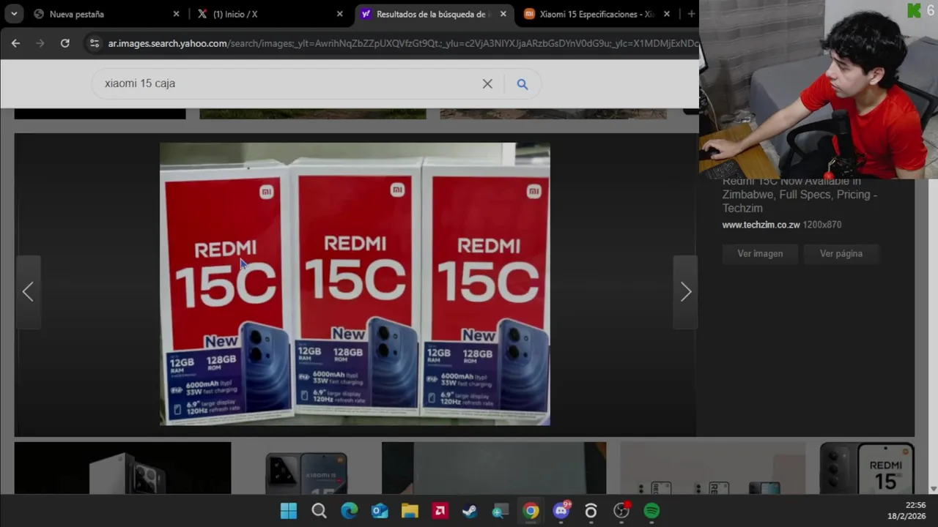Open Spotify from the taskbar
Image resolution: width=938 pixels, height=527 pixels.
coord(651,511)
